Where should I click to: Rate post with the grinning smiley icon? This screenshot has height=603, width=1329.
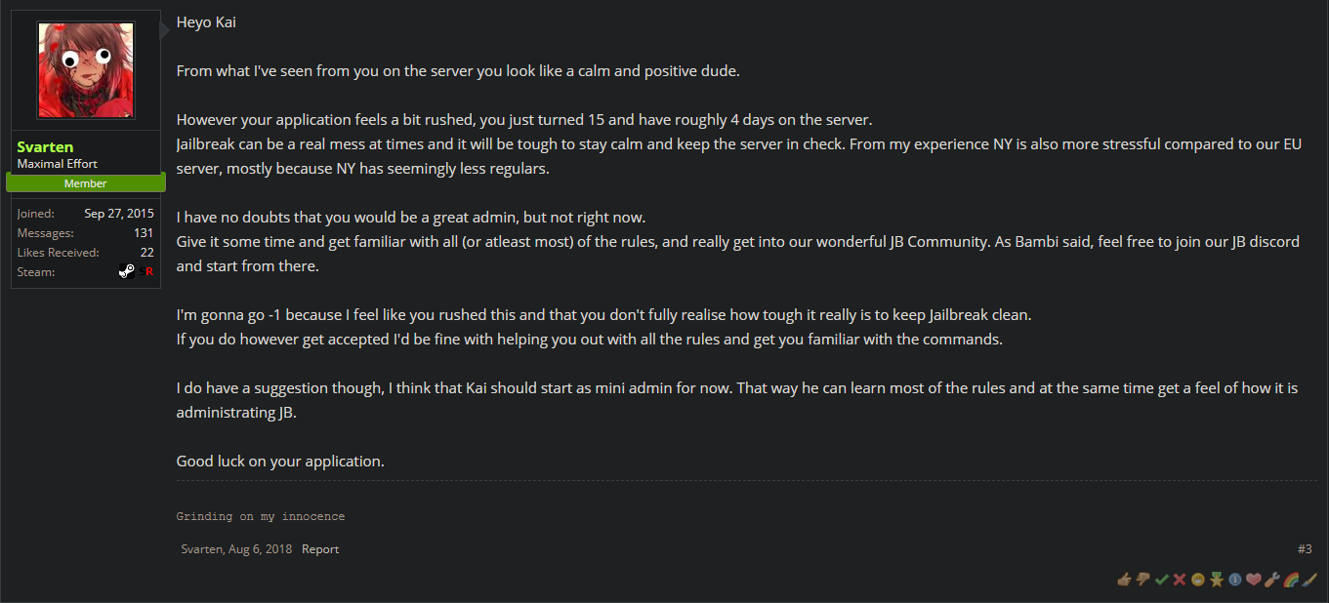click(x=1197, y=580)
